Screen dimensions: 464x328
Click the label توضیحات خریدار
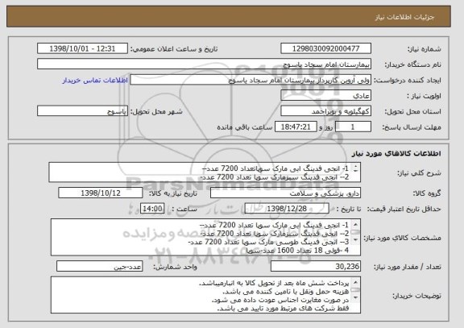pyautogui.click(x=416, y=296)
